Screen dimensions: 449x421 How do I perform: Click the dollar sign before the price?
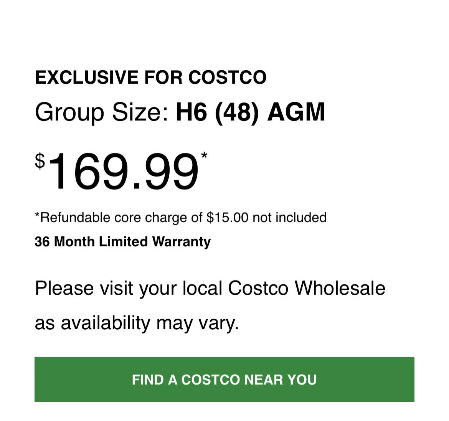40,161
